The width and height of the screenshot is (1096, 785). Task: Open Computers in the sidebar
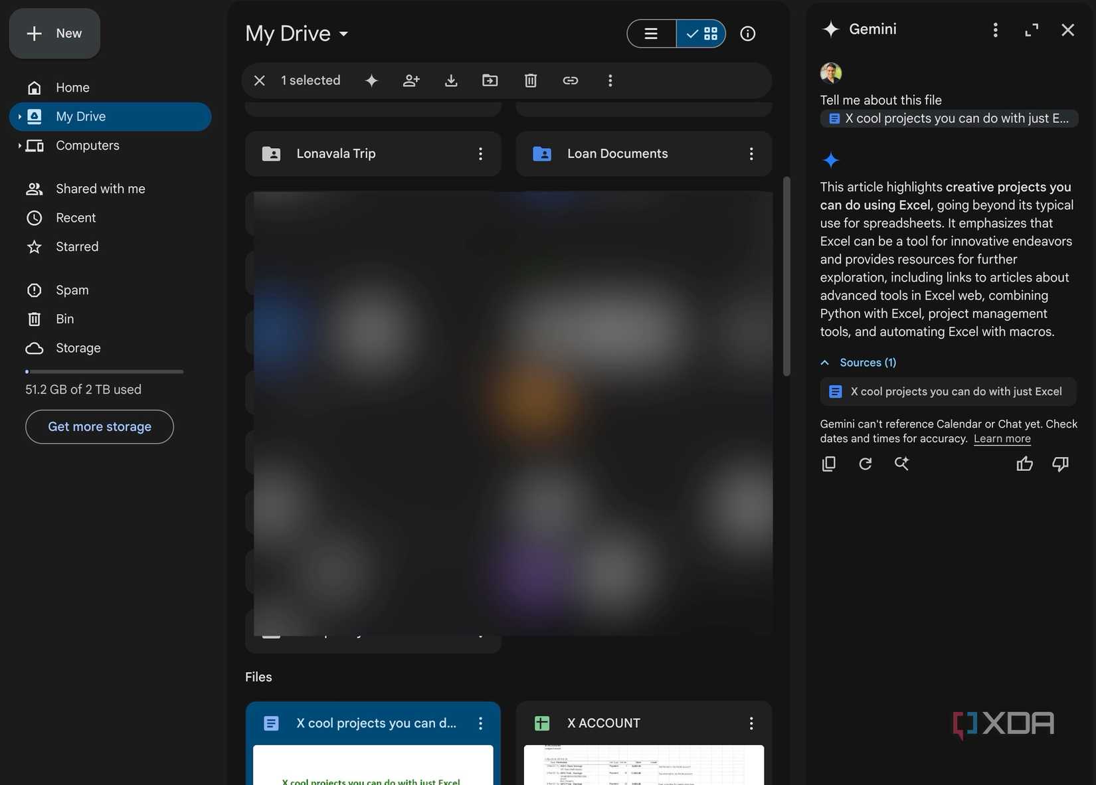(x=88, y=145)
